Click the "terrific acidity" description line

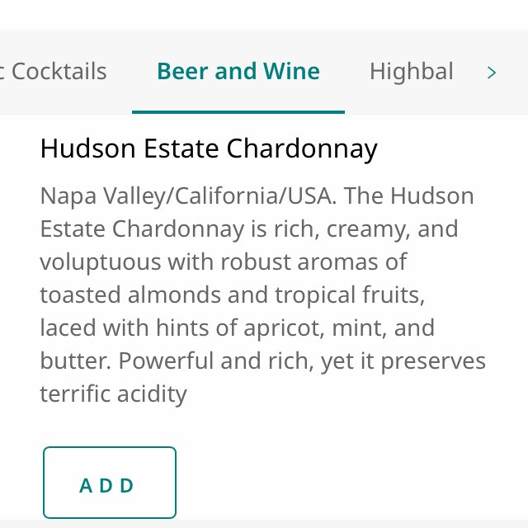click(113, 394)
